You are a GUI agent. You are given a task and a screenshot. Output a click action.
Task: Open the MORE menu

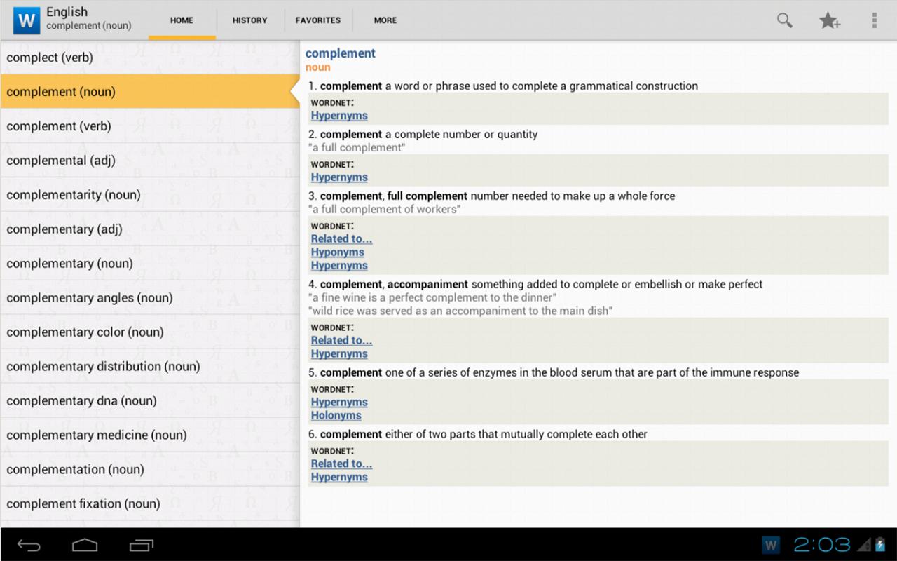pos(385,20)
